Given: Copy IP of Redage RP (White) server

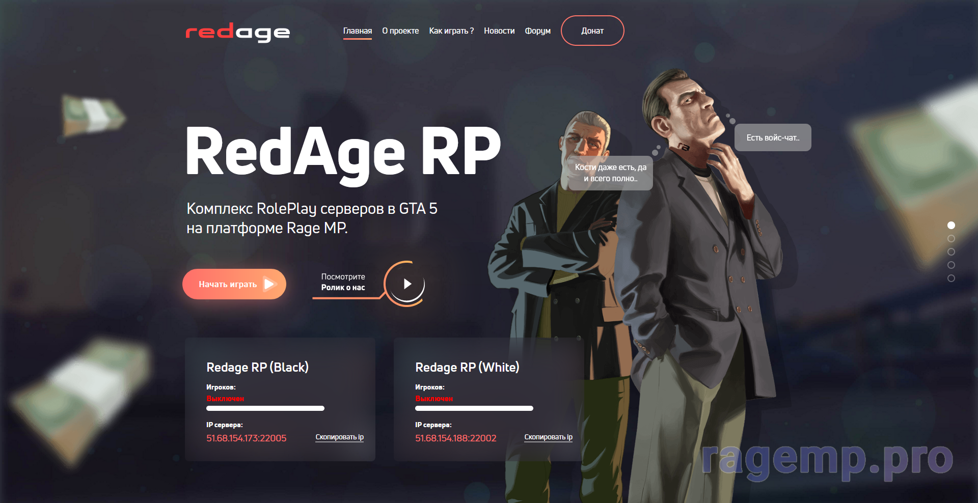Looking at the screenshot, I should tap(549, 437).
